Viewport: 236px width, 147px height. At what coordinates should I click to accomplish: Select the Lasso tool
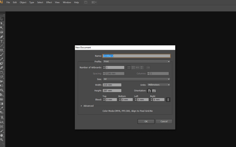pyautogui.click(x=2, y=32)
